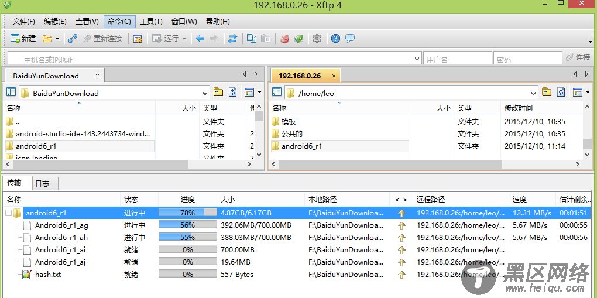The image size is (597, 298).
Task: Click the connect plug icon
Action: (x=73, y=39)
